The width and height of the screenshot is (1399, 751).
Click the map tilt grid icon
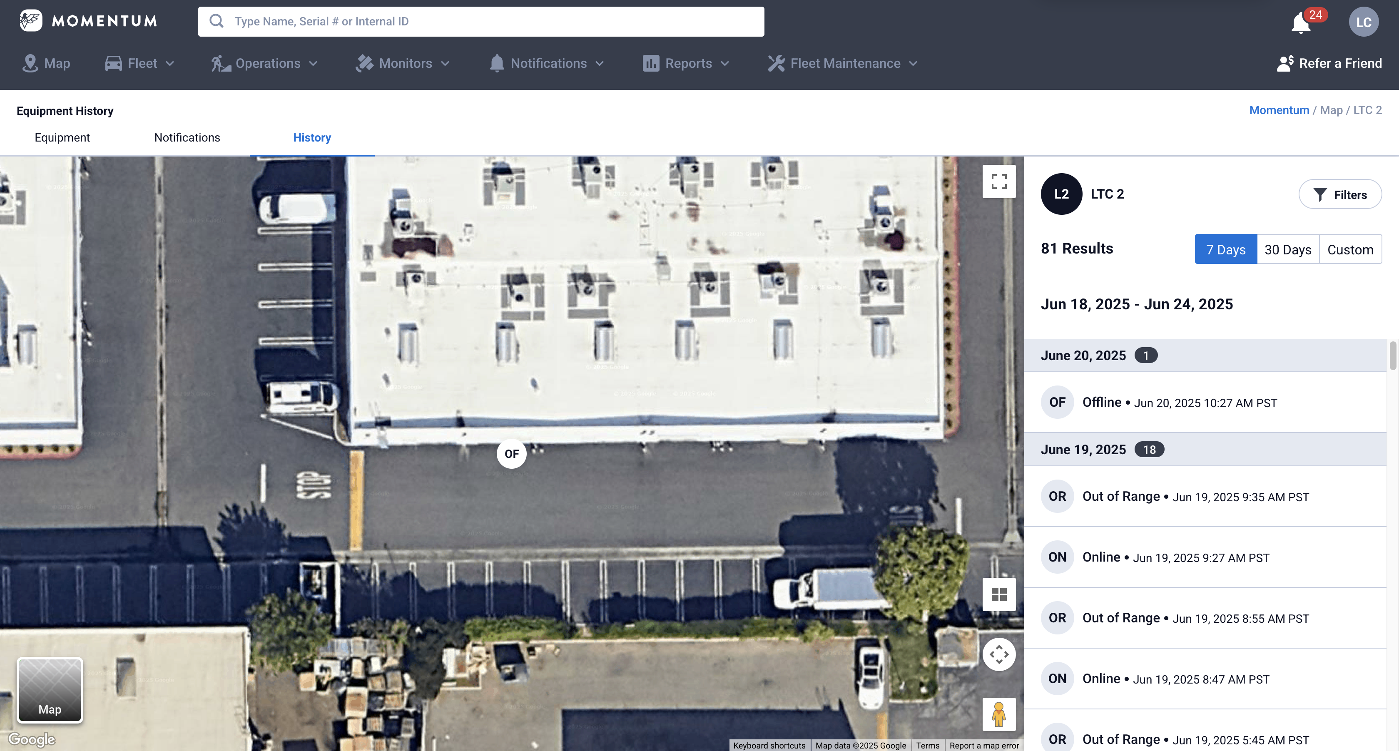(x=999, y=594)
